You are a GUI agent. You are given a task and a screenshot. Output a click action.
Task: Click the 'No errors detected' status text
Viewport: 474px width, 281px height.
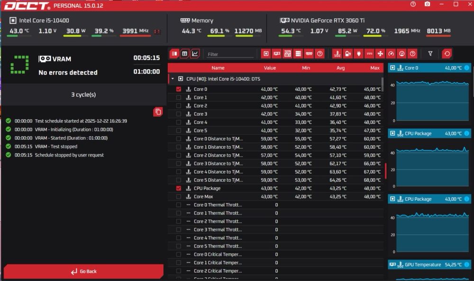tap(68, 72)
